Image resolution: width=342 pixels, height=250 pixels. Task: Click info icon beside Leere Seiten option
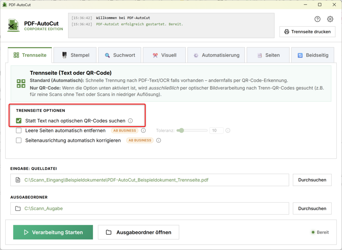coord(143,131)
